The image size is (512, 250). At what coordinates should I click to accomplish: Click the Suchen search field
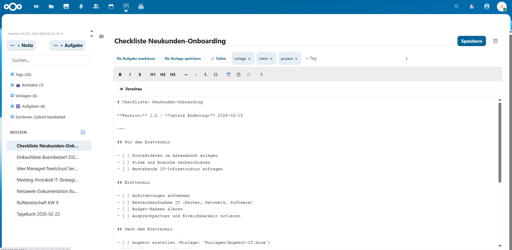pyautogui.click(x=49, y=60)
